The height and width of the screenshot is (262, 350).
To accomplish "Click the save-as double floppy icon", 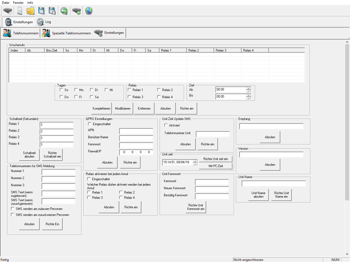I will click(x=52, y=11).
